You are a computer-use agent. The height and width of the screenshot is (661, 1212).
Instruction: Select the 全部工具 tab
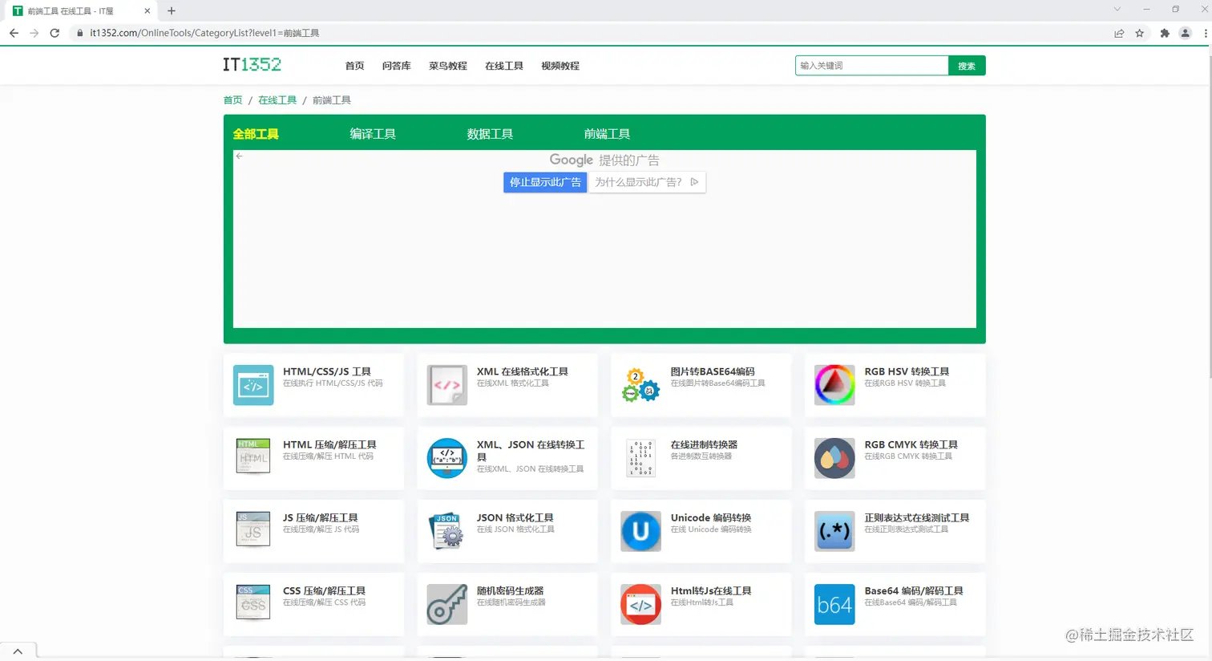click(256, 134)
